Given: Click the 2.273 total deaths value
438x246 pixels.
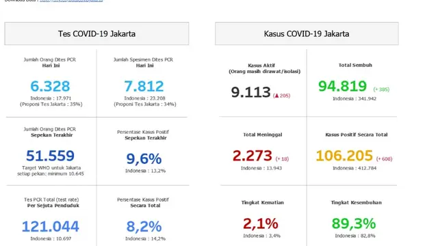Looking at the screenshot, I should [x=253, y=155].
